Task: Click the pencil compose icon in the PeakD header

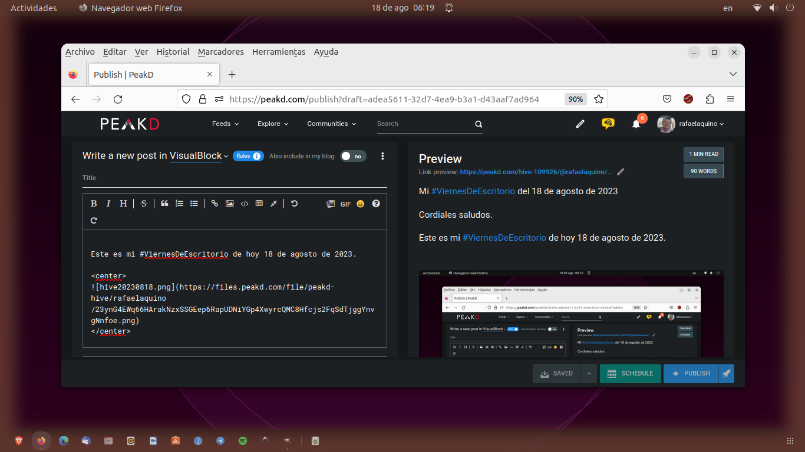Action: (x=580, y=124)
